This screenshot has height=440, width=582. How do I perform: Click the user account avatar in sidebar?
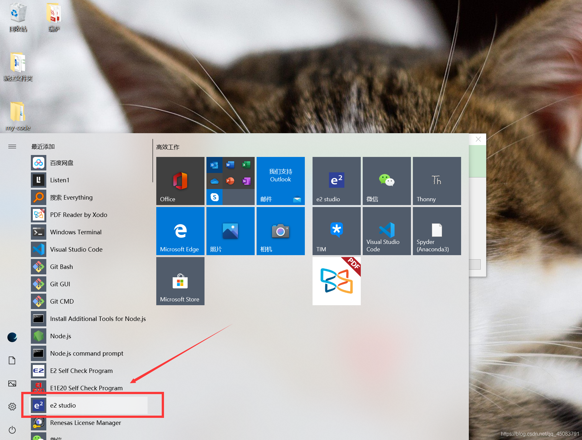coord(12,337)
